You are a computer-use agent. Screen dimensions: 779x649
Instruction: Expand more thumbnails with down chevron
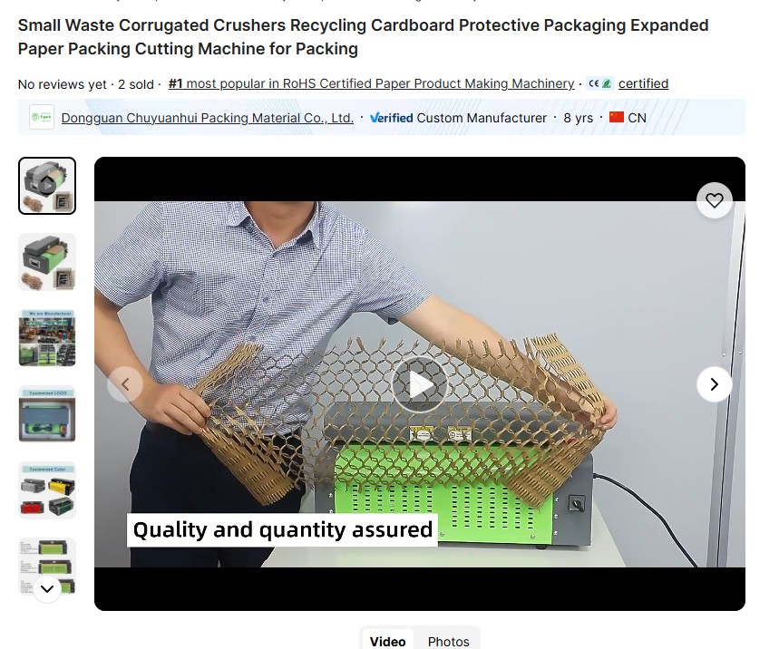[47, 589]
